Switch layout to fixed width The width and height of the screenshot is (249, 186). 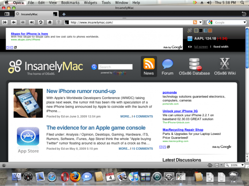click(221, 46)
